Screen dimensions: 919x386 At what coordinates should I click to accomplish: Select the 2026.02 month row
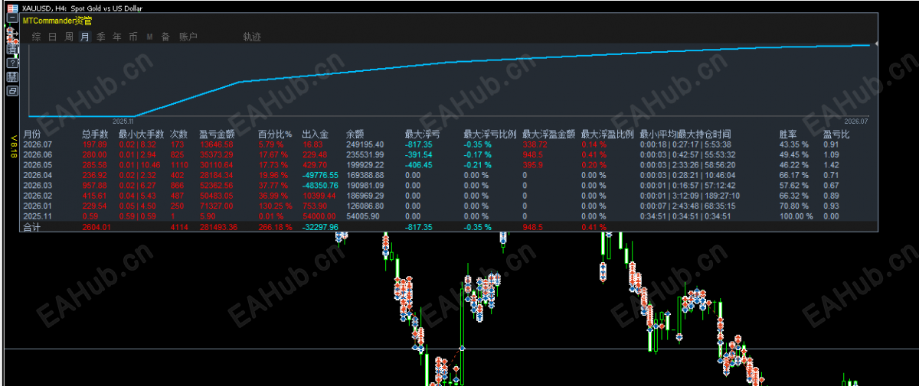pyautogui.click(x=449, y=196)
